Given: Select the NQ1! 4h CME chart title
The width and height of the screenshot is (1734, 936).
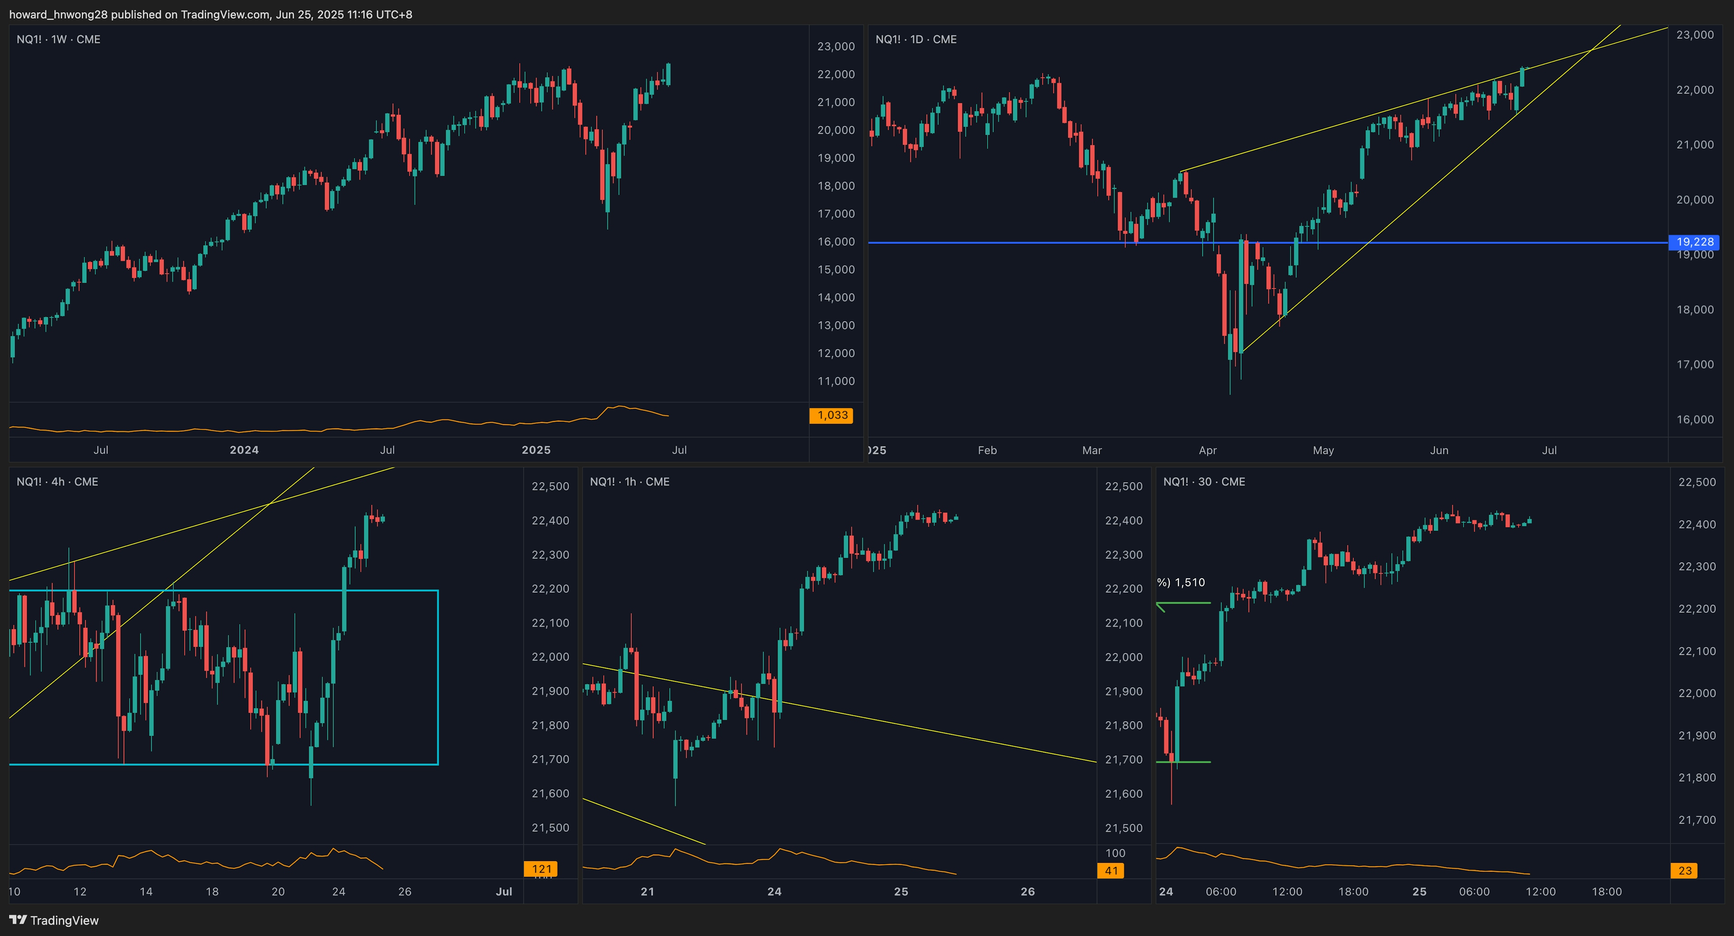Looking at the screenshot, I should tap(57, 482).
